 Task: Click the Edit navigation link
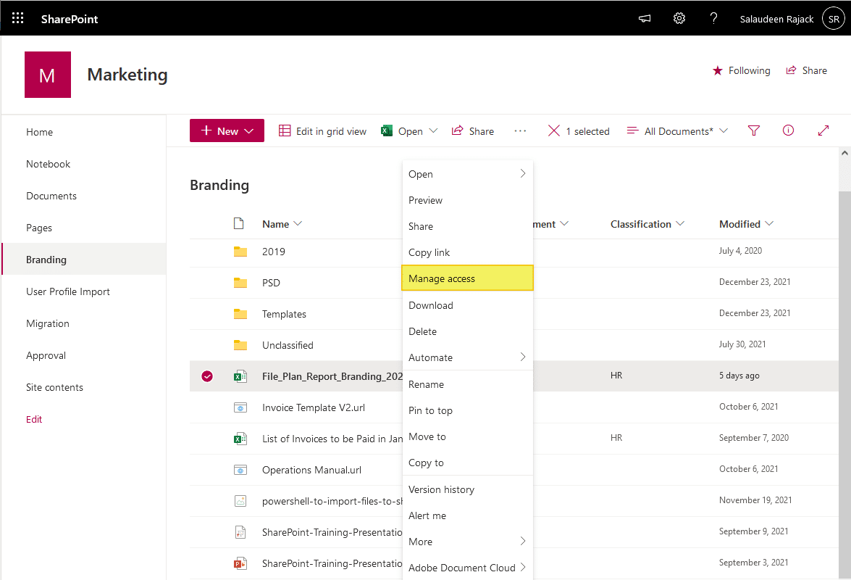tap(34, 419)
